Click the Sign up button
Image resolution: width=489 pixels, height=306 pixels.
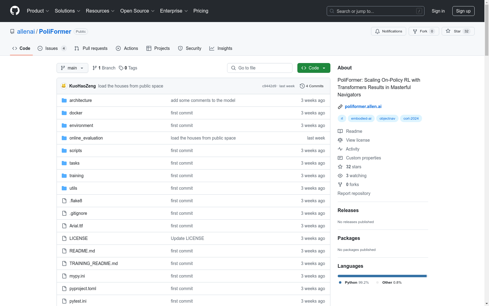click(463, 11)
